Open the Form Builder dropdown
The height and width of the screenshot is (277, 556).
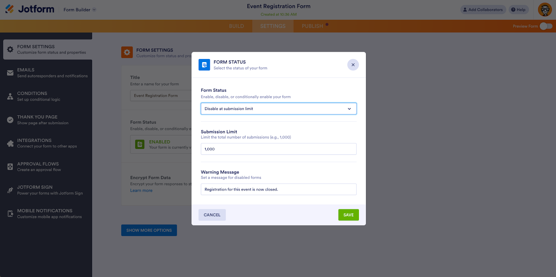pyautogui.click(x=80, y=10)
